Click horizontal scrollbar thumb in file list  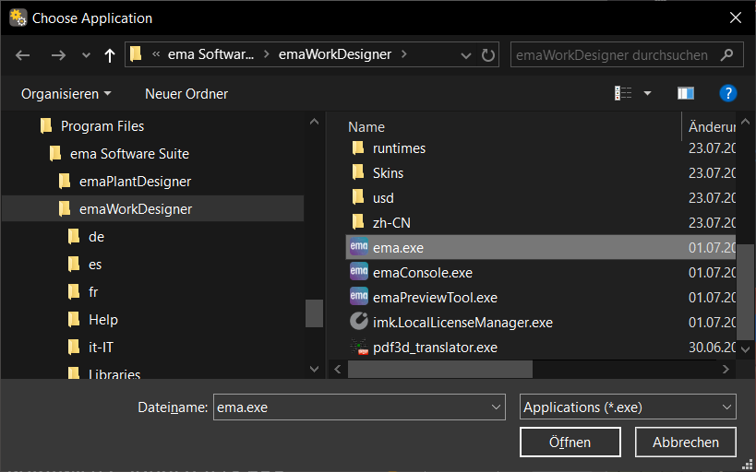point(440,370)
